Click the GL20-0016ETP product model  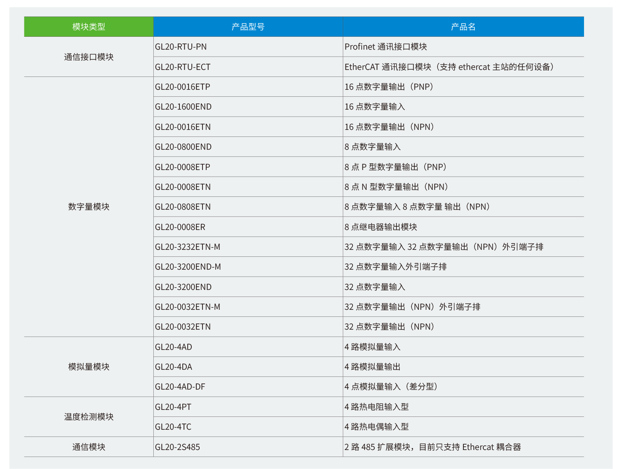183,87
